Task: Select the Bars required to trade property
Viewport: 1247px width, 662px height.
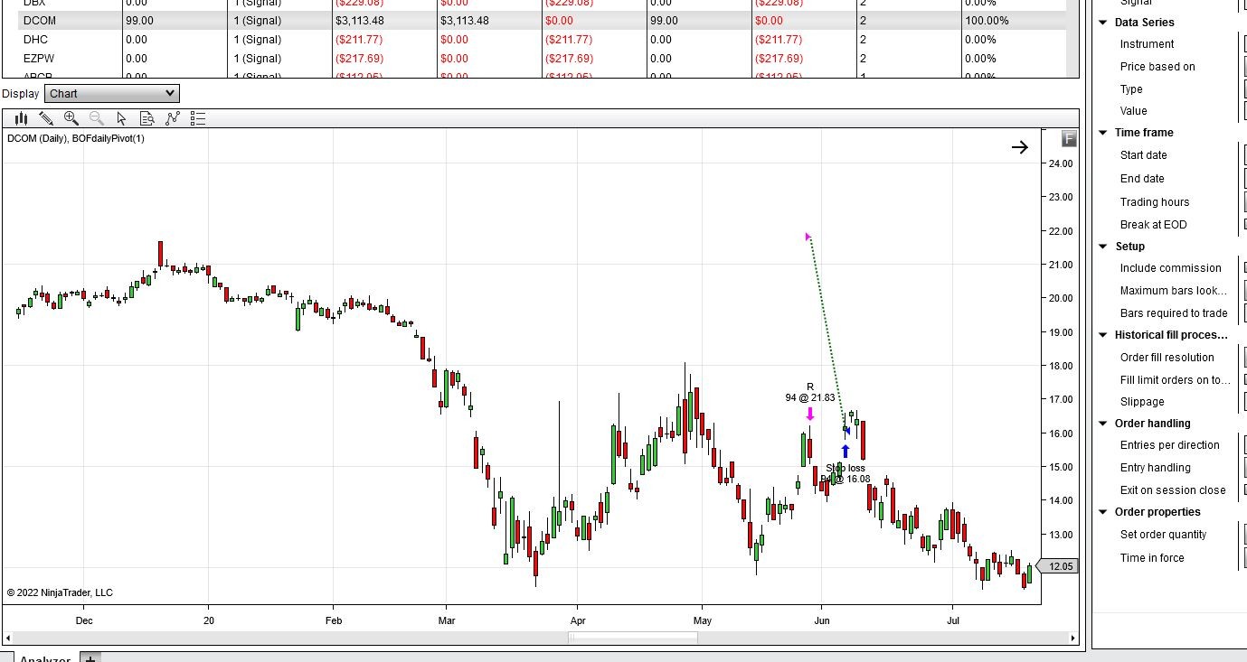Action: point(1174,313)
